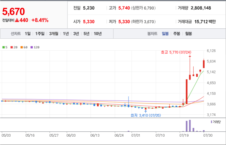Image resolution: width=226 pixels, height=145 pixels.
Task: Click the 봉차트 label
Action: pyautogui.click(x=152, y=34)
